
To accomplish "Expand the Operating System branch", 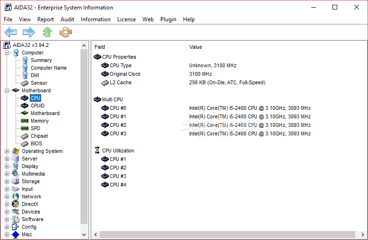I will coord(7,151).
